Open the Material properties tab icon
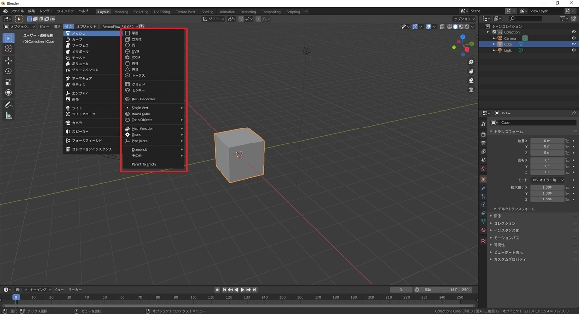 tap(483, 230)
